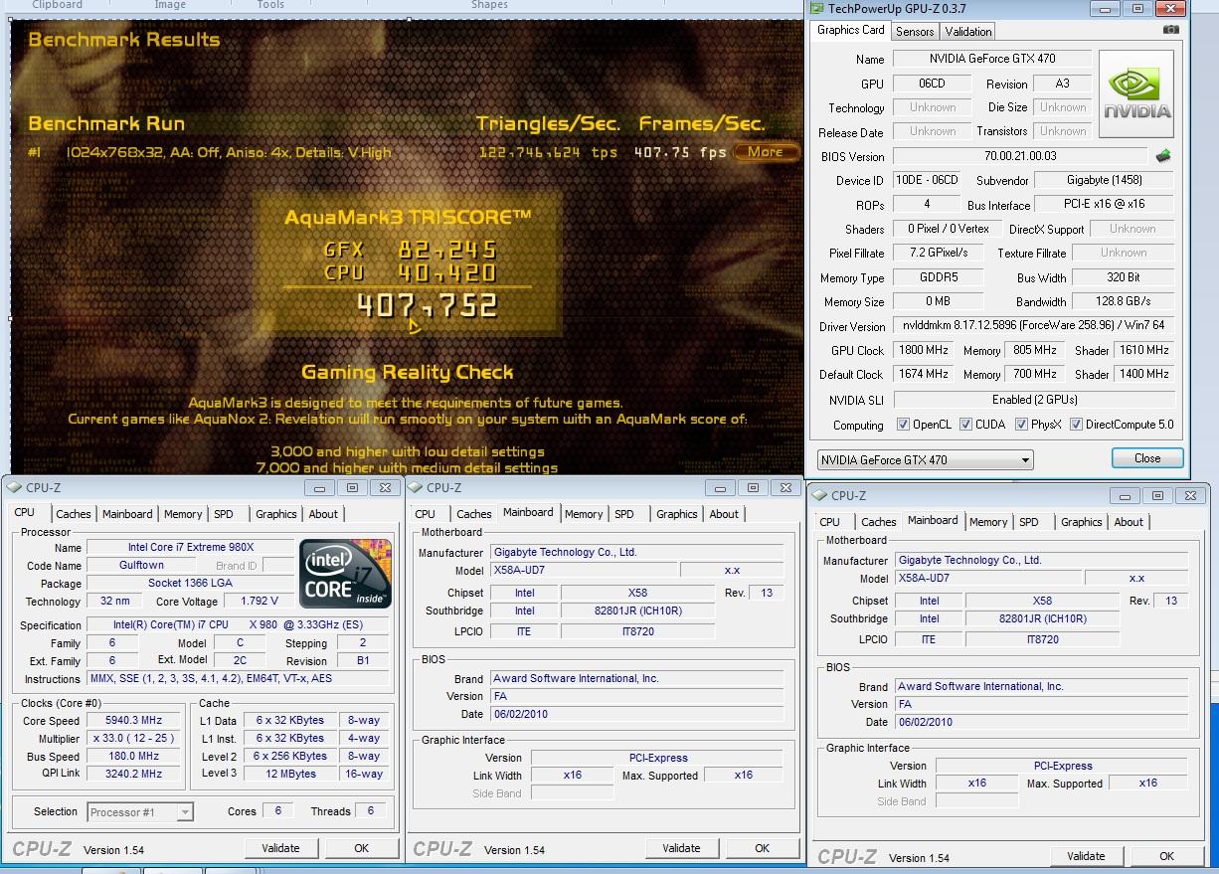1219x874 pixels.
Task: Click the GPU name field NVIDIA GeForce GTX 470
Action: (x=991, y=59)
